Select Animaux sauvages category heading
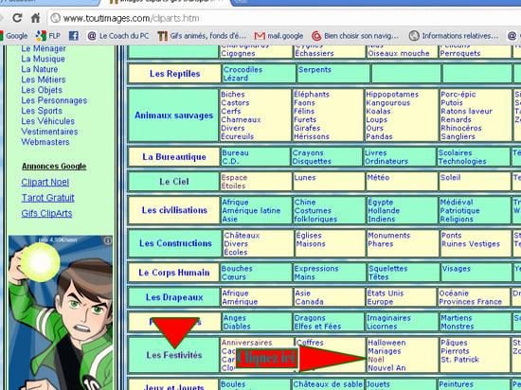Viewport: 521px width, 390px height. 173,115
